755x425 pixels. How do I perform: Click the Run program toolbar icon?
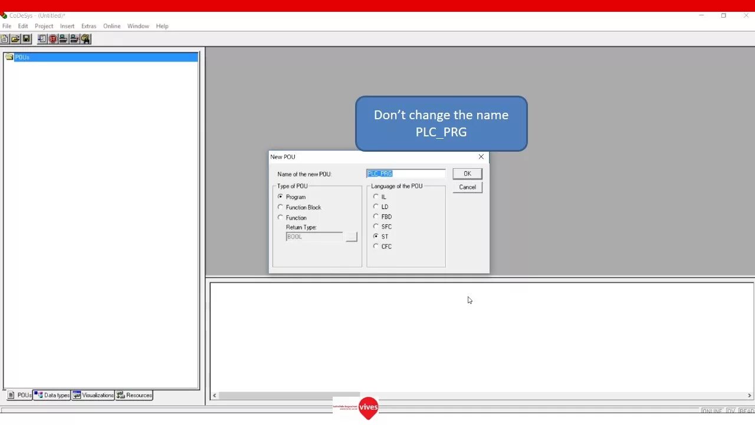42,39
